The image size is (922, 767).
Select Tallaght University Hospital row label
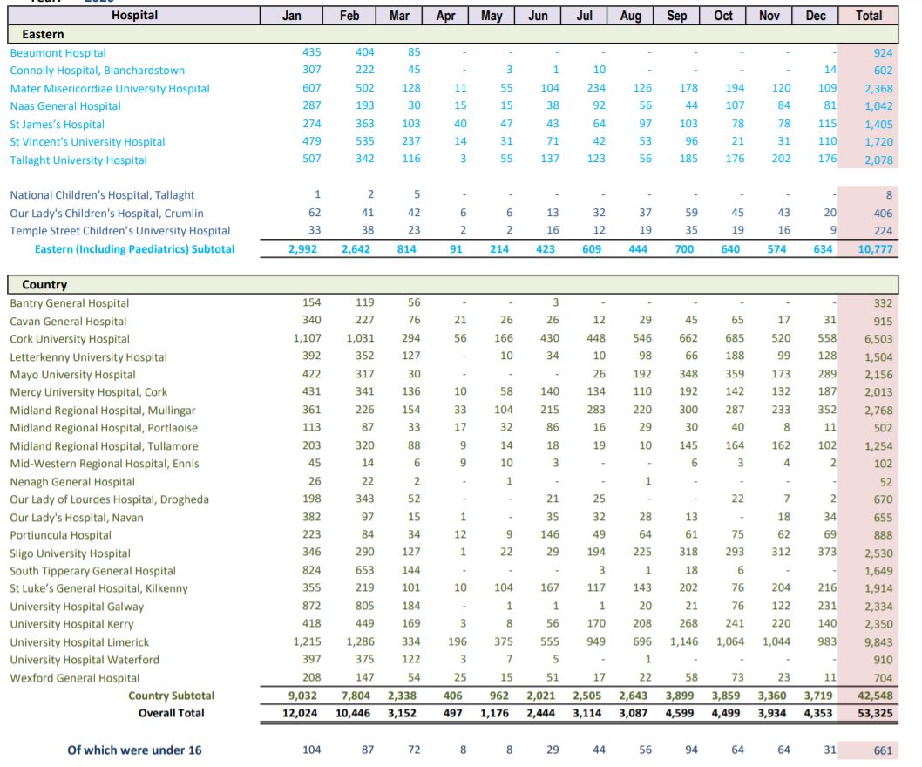[78, 160]
